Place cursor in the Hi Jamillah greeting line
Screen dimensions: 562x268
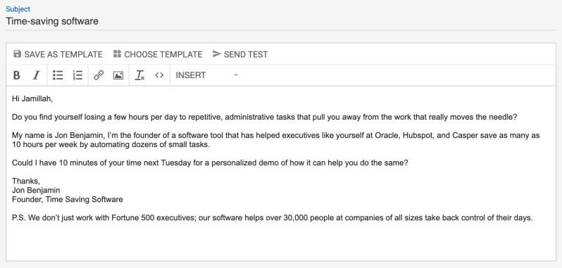click(32, 98)
